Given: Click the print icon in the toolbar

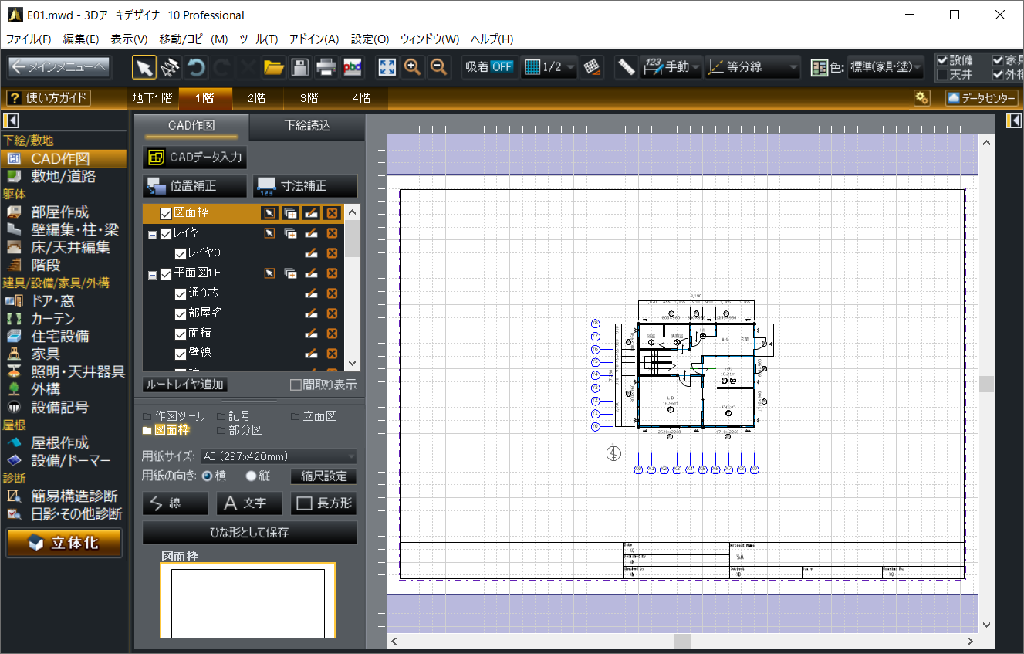Looking at the screenshot, I should point(326,67).
